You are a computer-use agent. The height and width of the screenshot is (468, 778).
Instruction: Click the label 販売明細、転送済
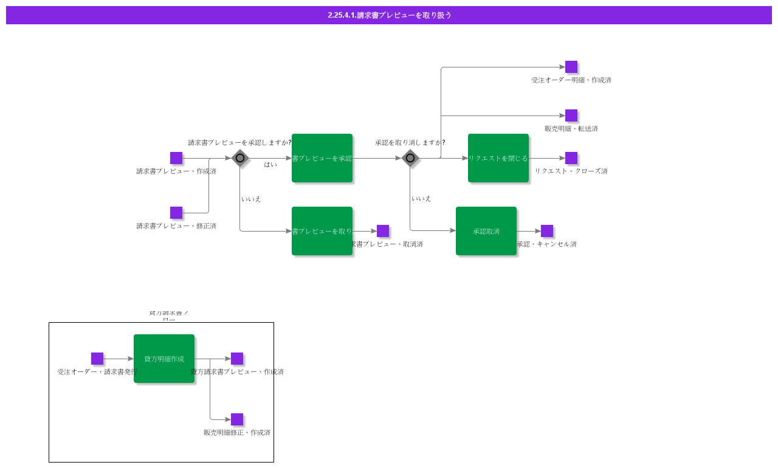point(571,129)
